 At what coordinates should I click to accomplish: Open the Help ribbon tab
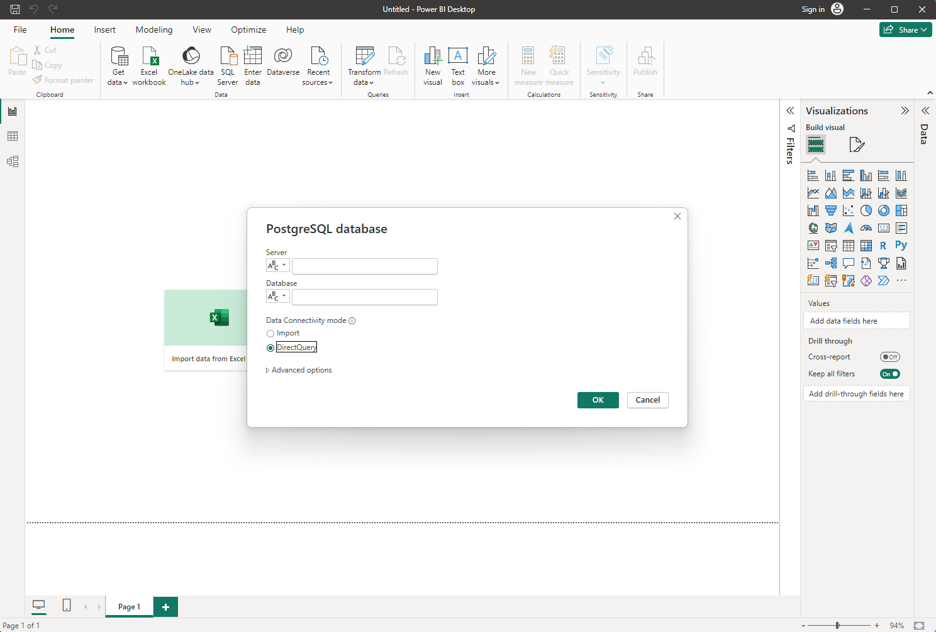(x=295, y=30)
